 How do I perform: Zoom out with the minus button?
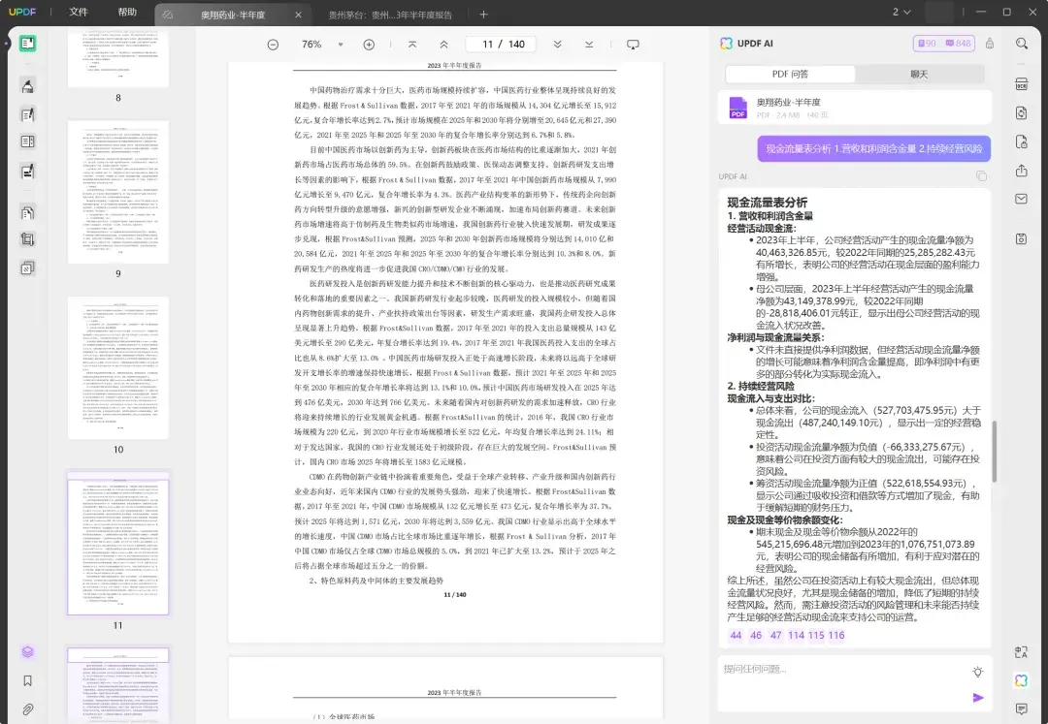pyautogui.click(x=273, y=44)
